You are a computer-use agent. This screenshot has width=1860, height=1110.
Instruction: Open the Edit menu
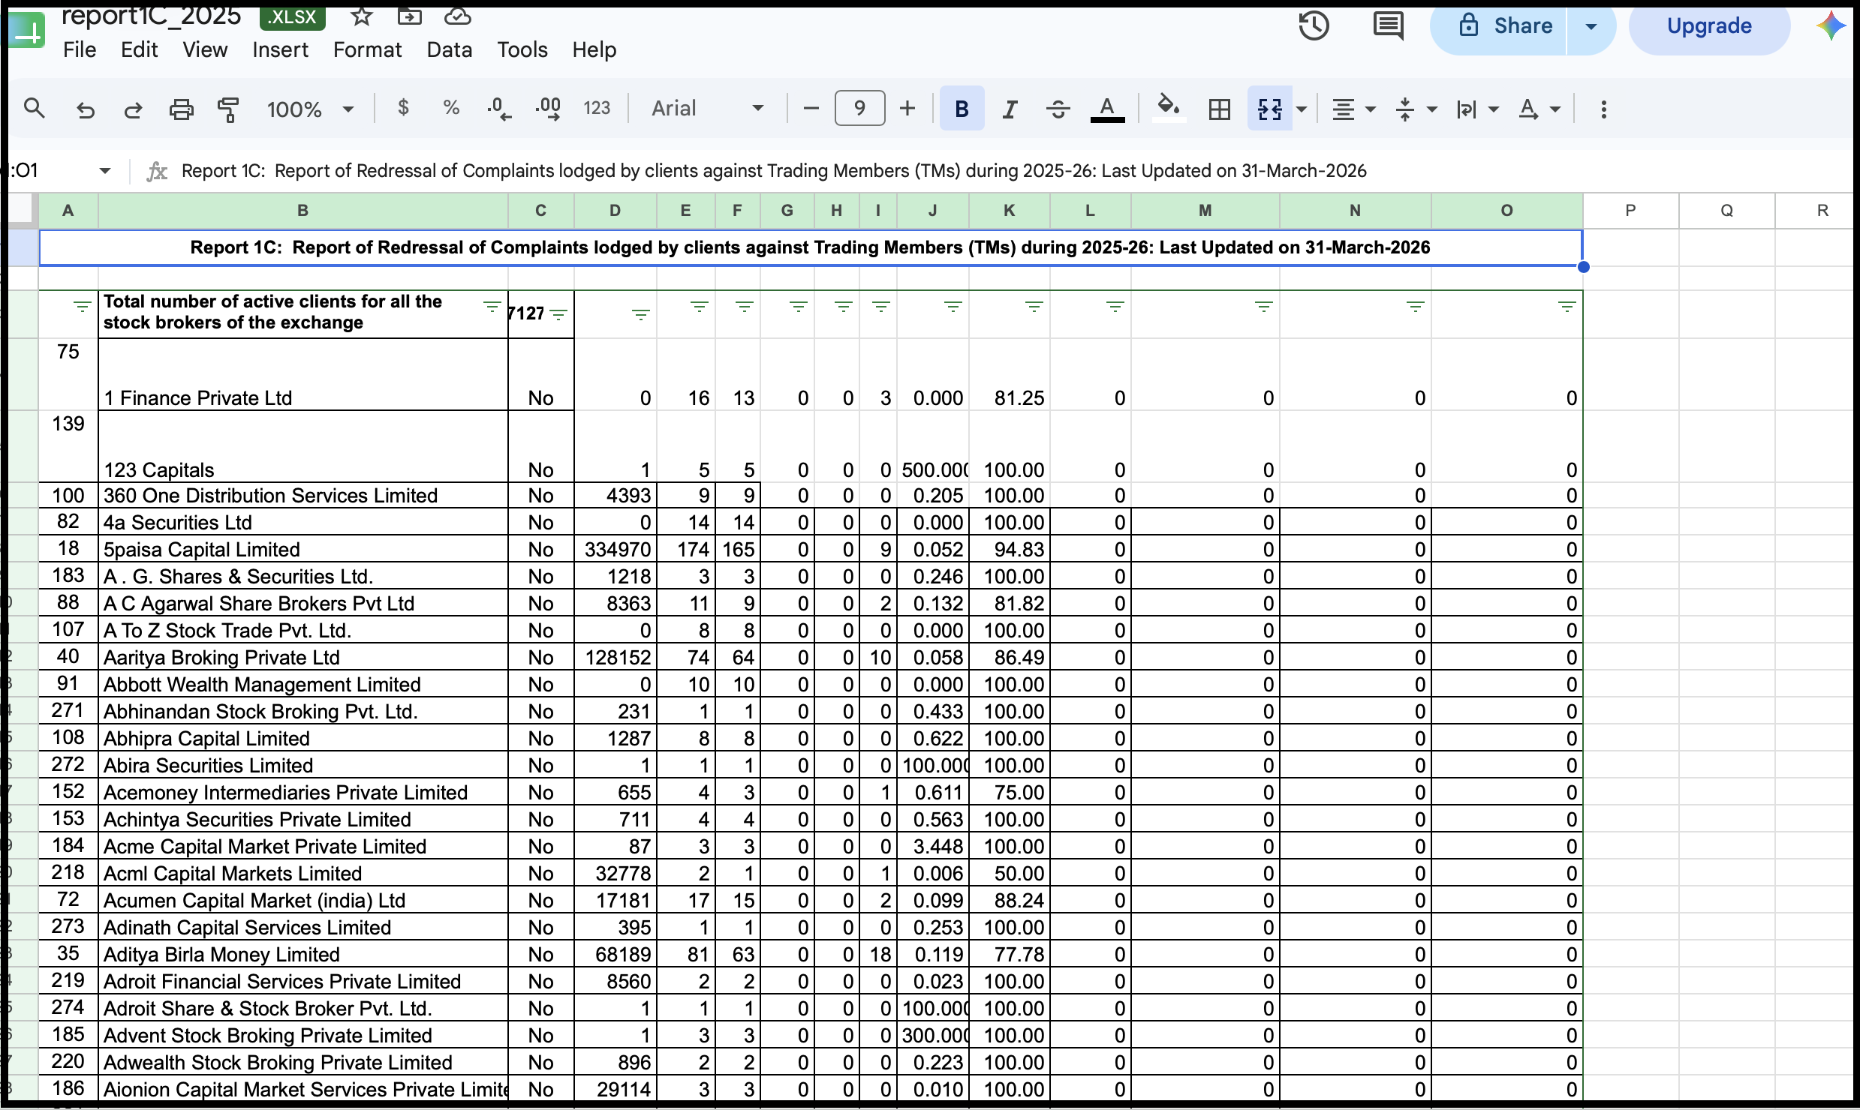pyautogui.click(x=140, y=50)
